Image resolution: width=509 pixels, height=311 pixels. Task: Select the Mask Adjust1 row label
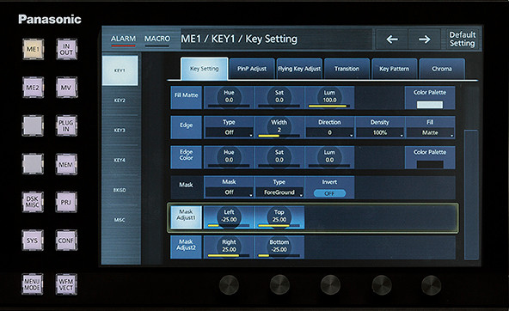pyautogui.click(x=187, y=217)
